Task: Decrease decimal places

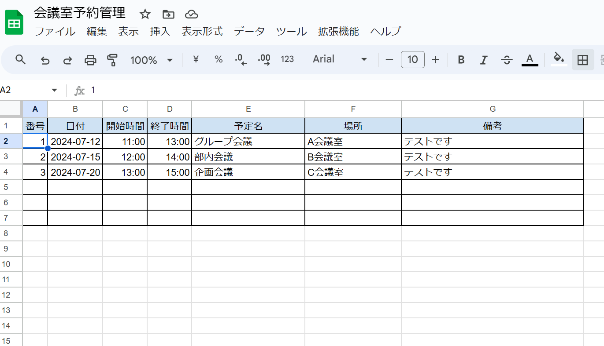Action: coord(241,60)
